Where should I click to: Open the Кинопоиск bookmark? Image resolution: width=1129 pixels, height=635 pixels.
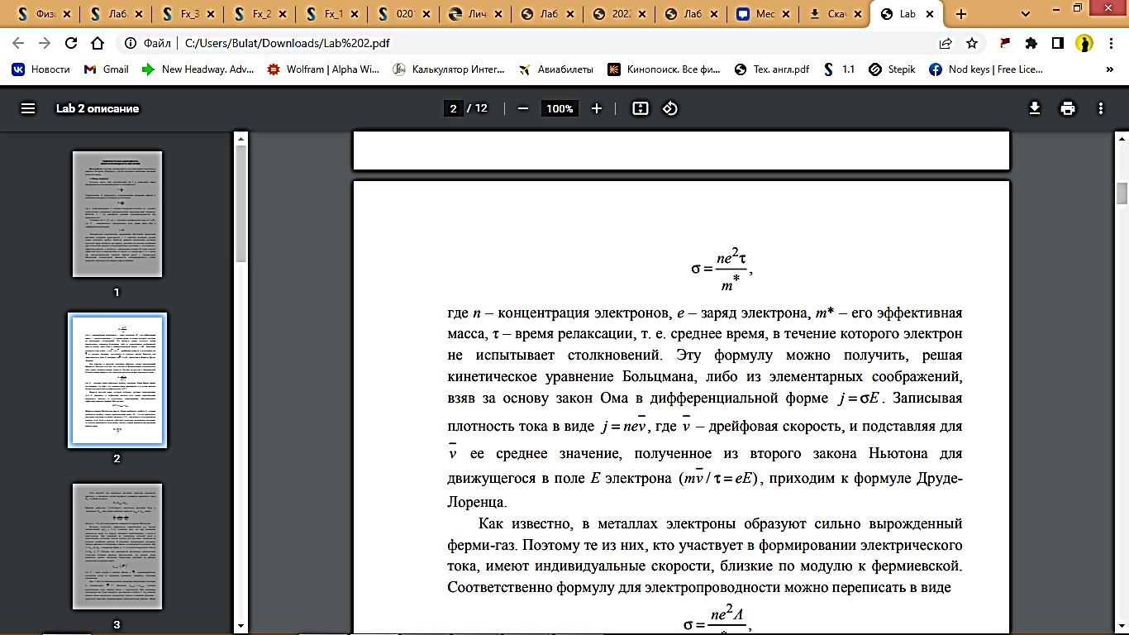click(x=666, y=69)
